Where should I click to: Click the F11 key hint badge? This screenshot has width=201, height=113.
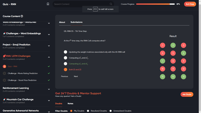95,9
